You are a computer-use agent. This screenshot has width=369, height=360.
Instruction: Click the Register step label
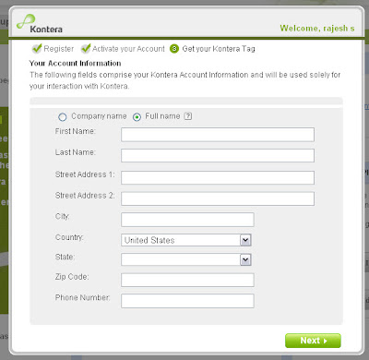coord(59,49)
